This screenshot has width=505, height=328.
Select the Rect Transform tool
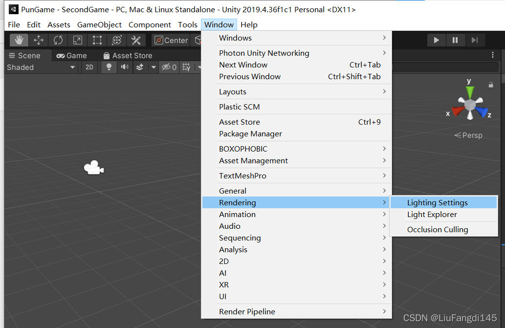pos(97,40)
